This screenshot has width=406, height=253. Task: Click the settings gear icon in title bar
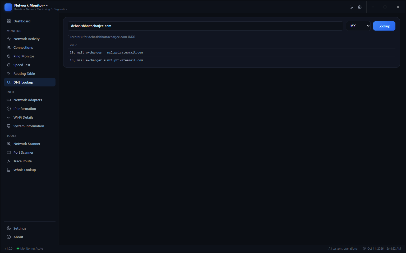click(x=360, y=7)
